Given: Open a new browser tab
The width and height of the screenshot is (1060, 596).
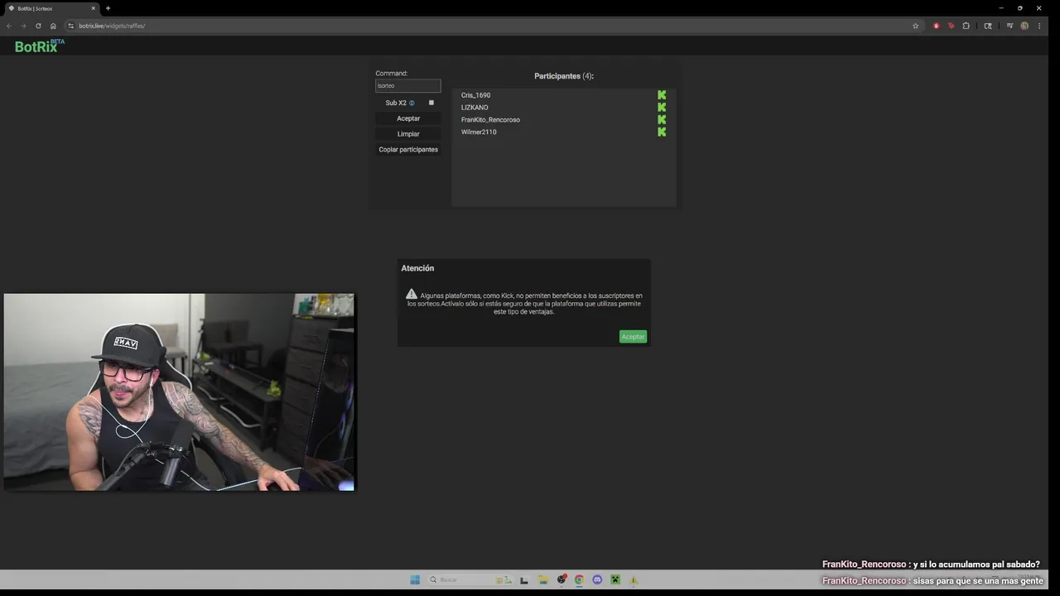Looking at the screenshot, I should (x=108, y=8).
